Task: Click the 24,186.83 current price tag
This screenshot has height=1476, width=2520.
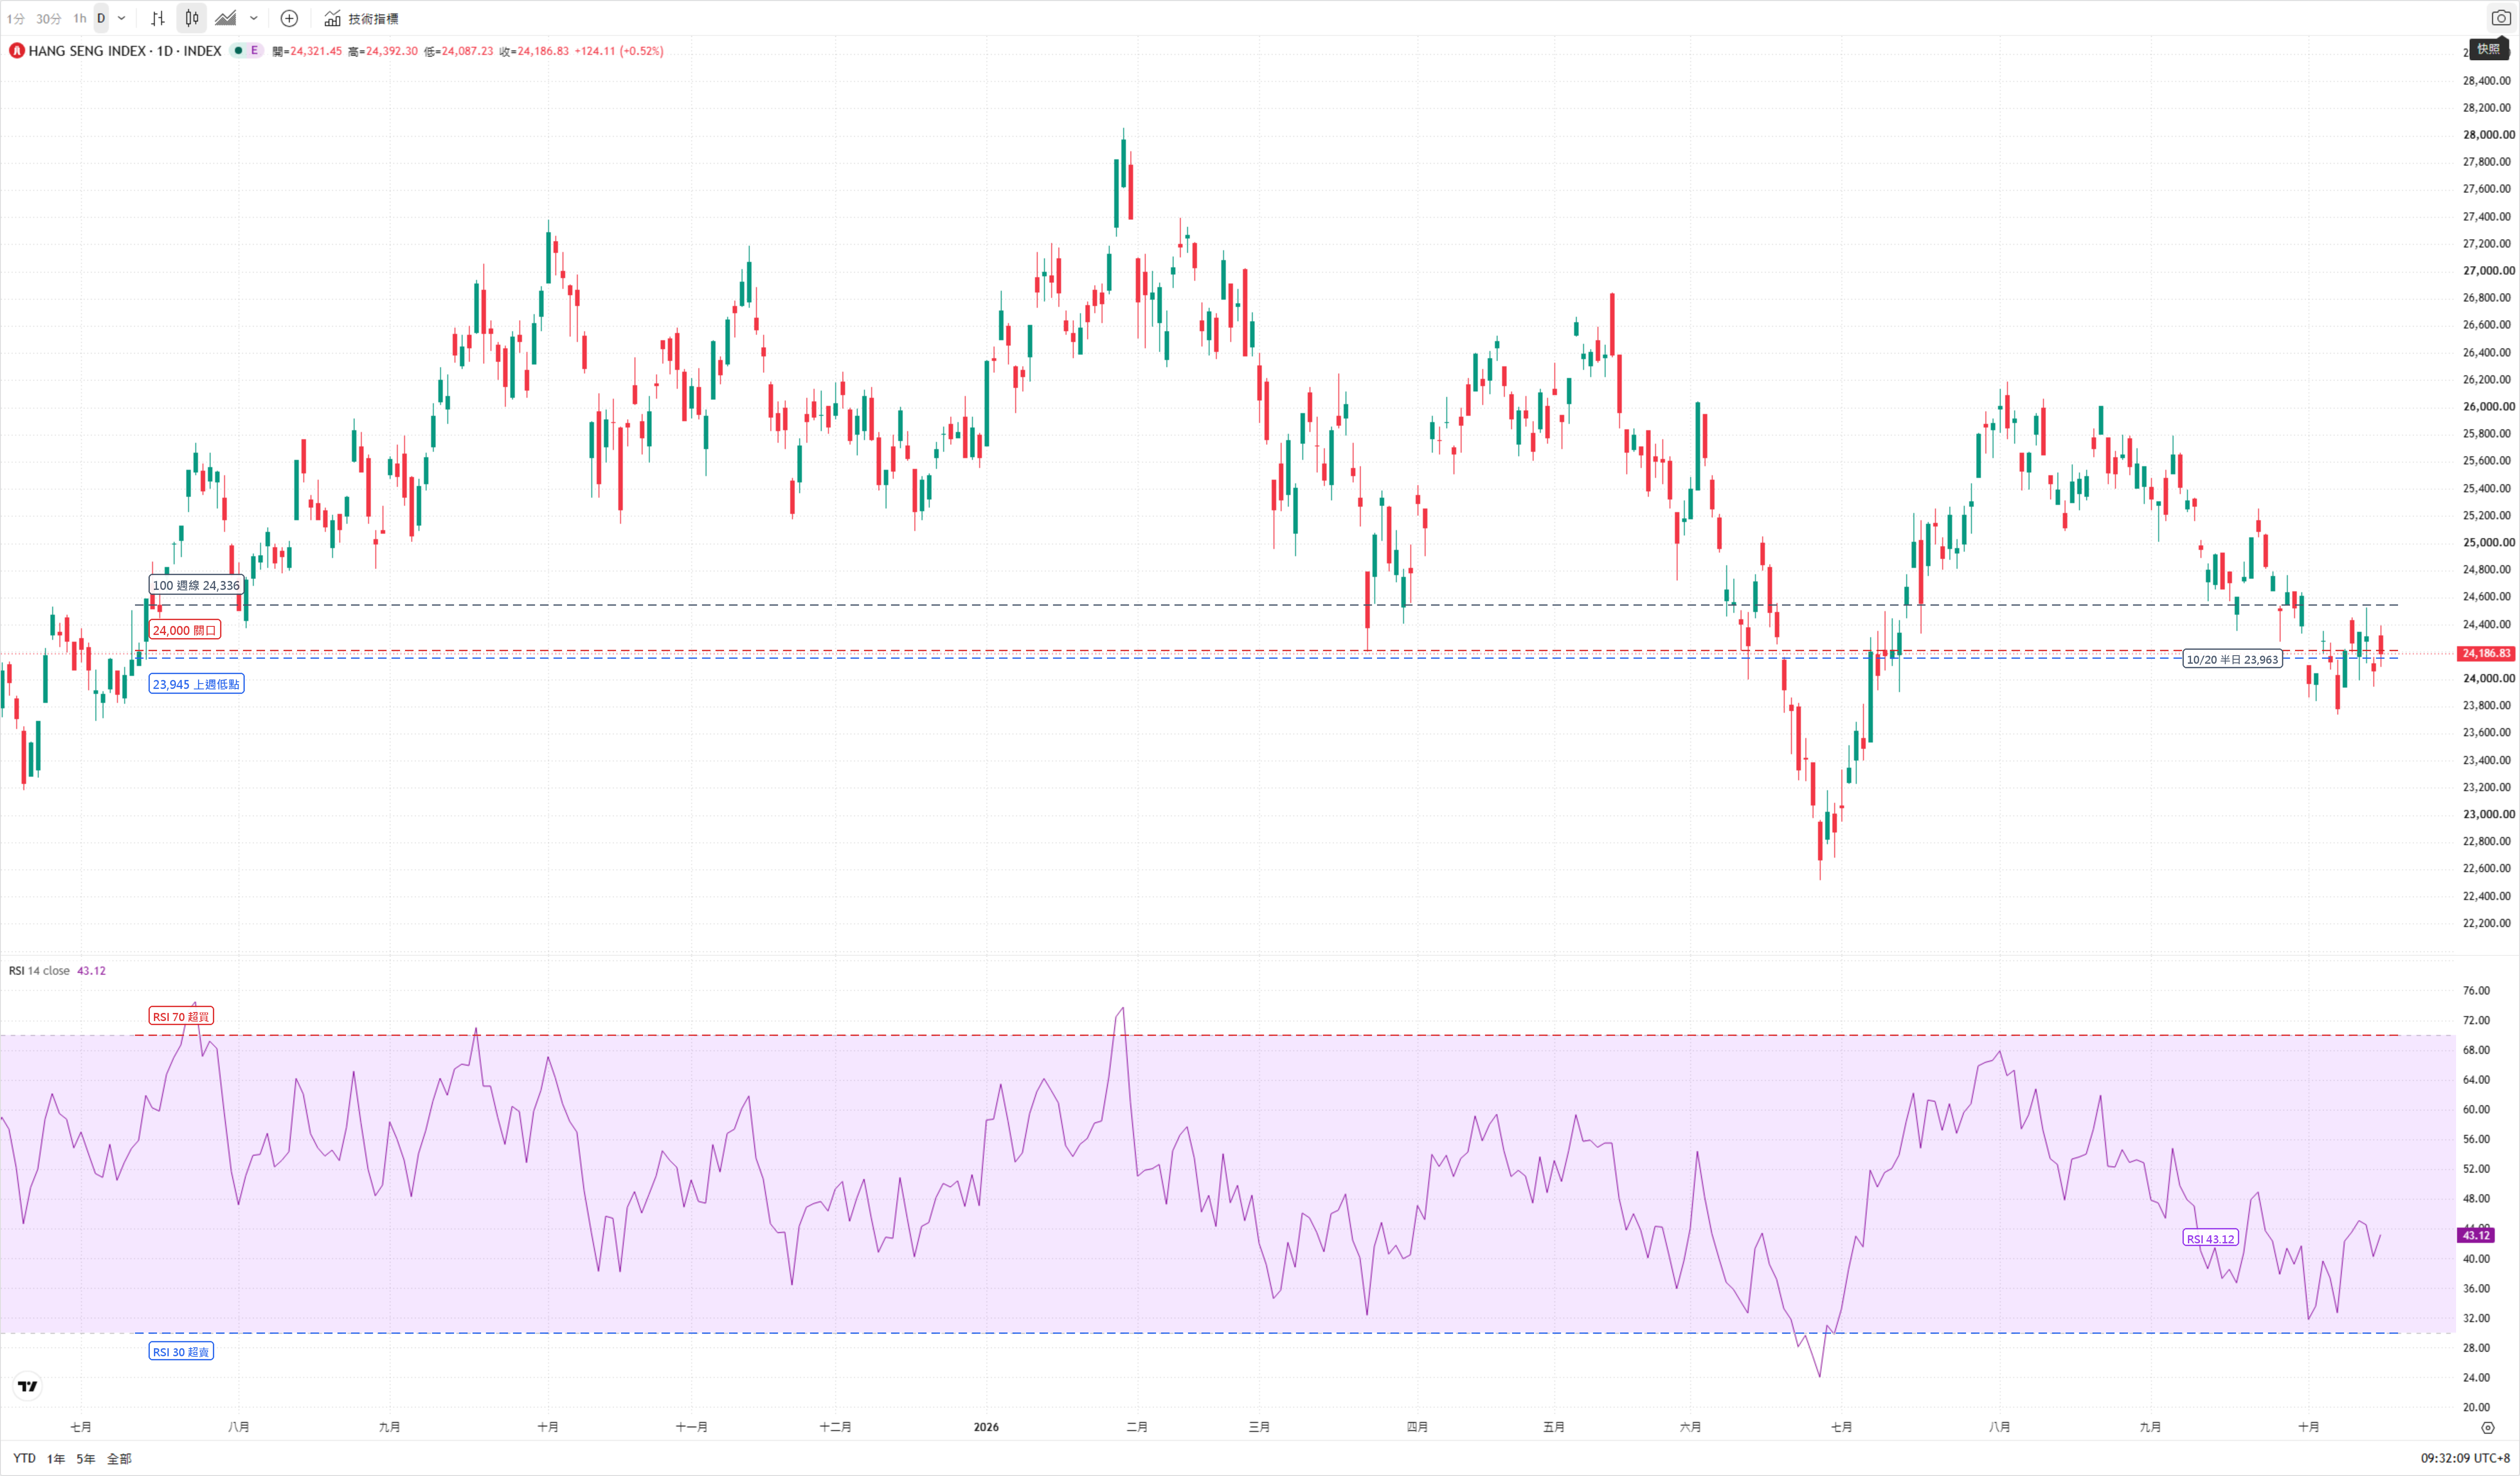Action: 2485,654
